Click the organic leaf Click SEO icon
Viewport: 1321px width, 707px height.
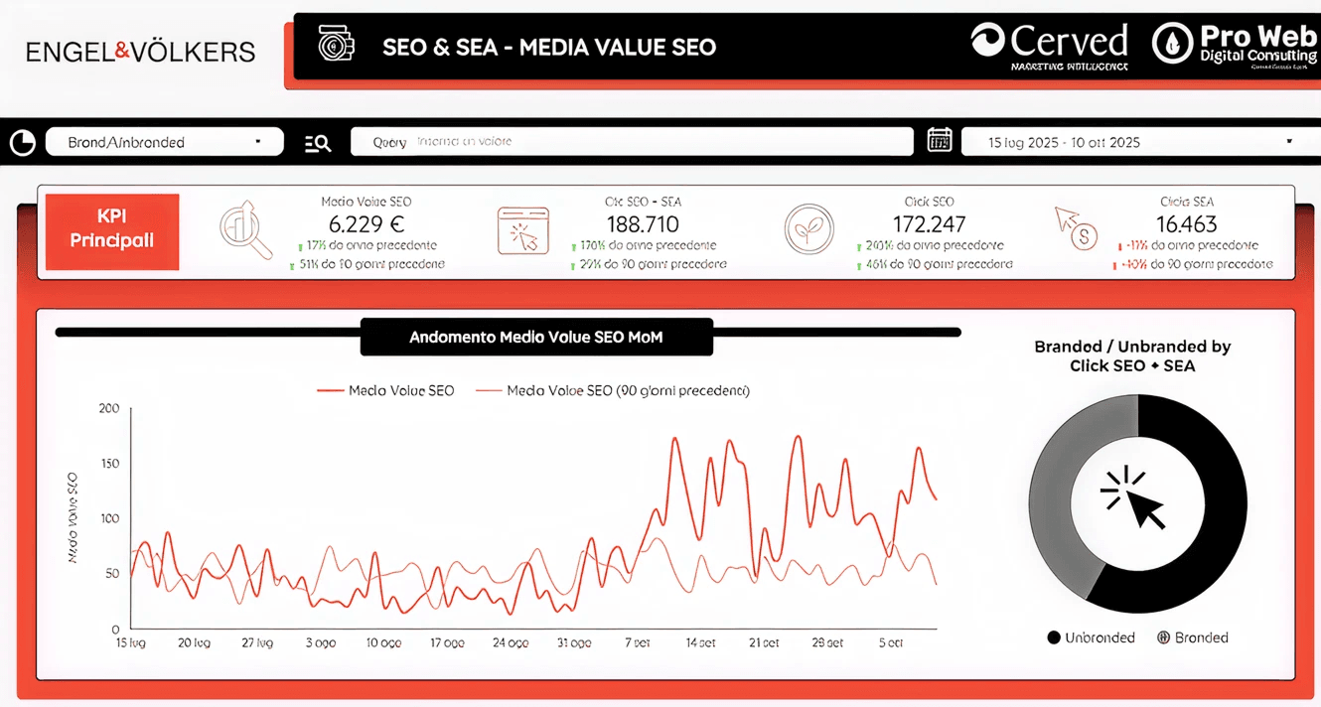click(x=808, y=230)
